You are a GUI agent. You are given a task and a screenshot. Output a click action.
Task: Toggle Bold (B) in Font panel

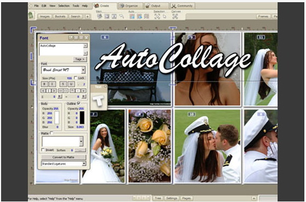coord(44,84)
